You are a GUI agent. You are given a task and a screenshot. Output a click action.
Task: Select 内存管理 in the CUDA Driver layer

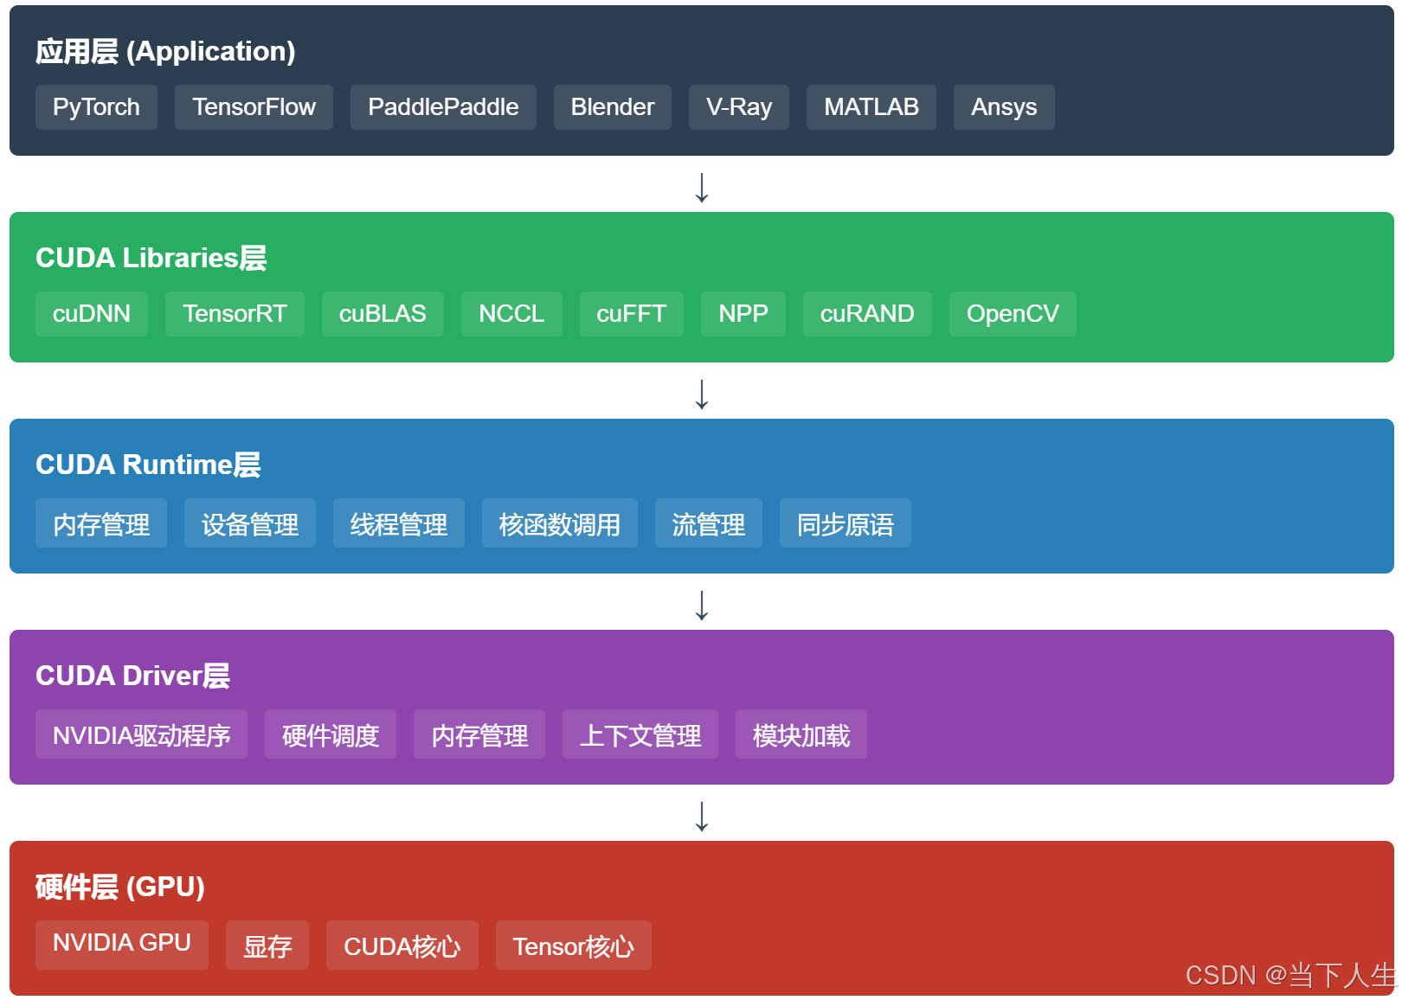(479, 734)
